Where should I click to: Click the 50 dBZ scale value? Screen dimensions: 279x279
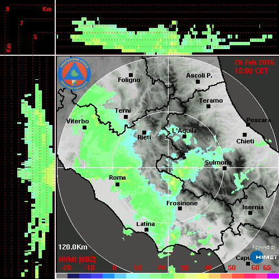232,268
